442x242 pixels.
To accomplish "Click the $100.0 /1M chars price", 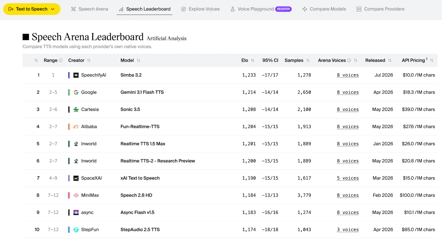I will coord(417,195).
